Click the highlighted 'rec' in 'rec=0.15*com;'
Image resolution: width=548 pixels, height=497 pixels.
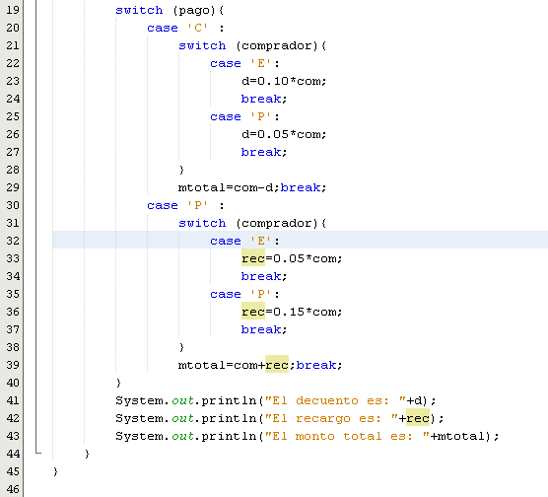point(253,312)
